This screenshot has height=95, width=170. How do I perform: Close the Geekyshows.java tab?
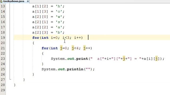(28, 1)
